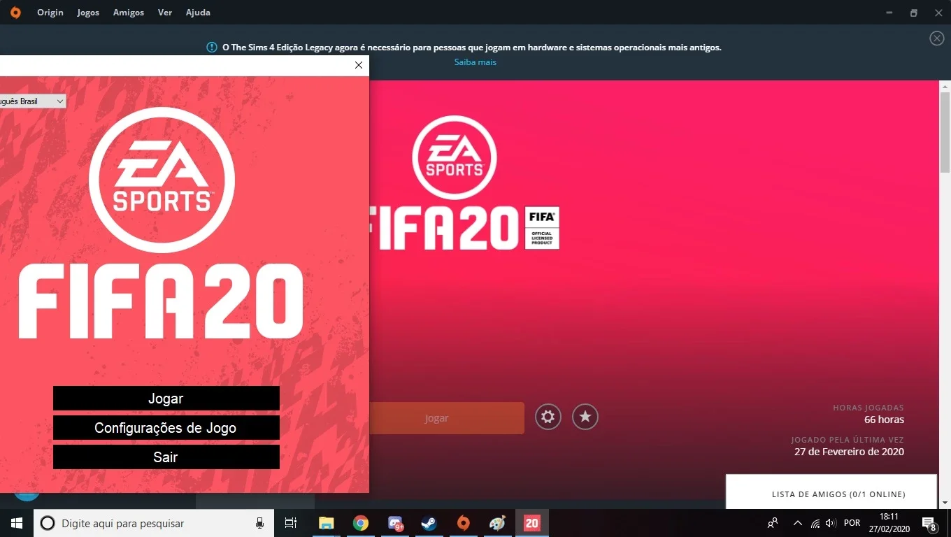Open the Origin menu
Screen dimensions: 951x537
(x=50, y=13)
